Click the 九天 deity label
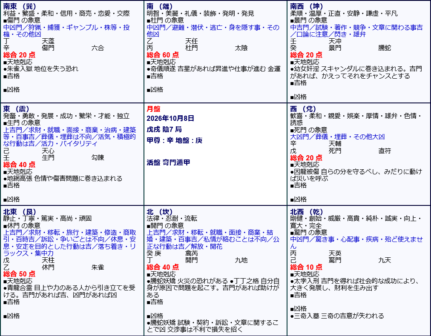The height and width of the screenshot is (336, 431). [x=385, y=260]
